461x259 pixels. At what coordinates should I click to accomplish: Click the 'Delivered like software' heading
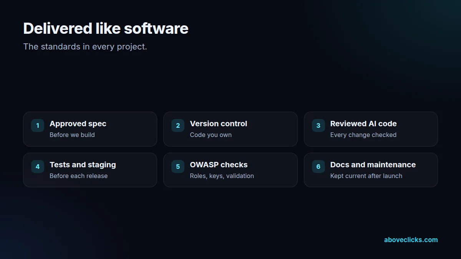pos(106,28)
